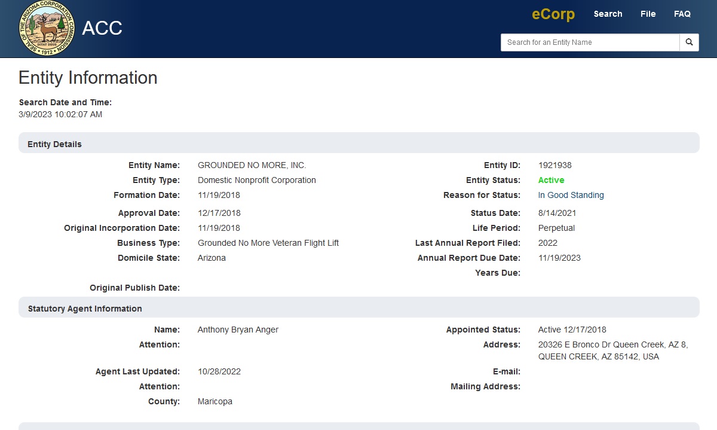Click the Statutory Agent Information section header

[85, 309]
